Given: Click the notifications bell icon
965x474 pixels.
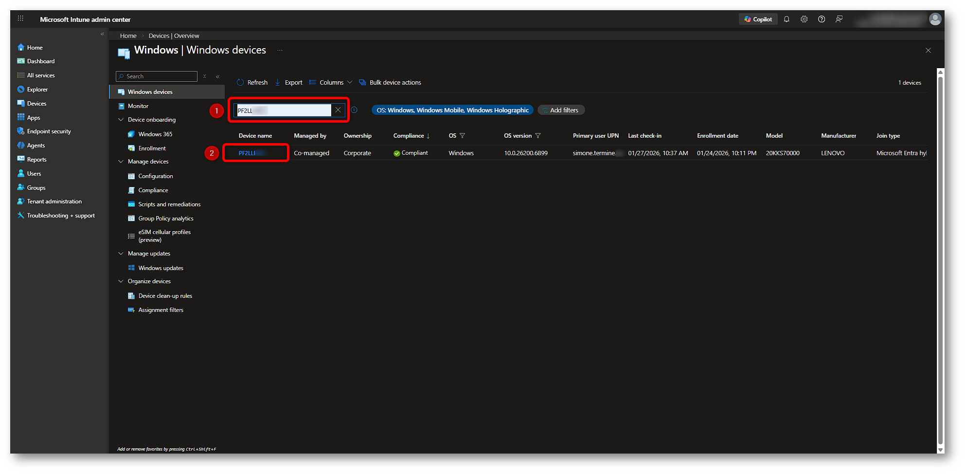Looking at the screenshot, I should [x=786, y=19].
